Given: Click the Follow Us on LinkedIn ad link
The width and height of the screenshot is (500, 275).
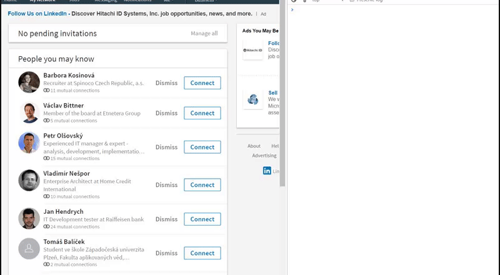Looking at the screenshot, I should point(37,14).
